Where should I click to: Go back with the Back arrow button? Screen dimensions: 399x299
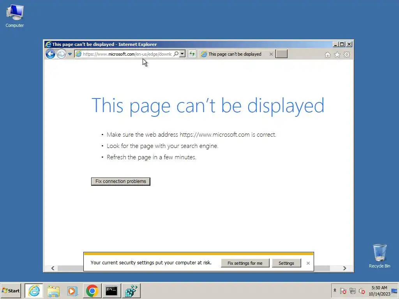tap(50, 54)
